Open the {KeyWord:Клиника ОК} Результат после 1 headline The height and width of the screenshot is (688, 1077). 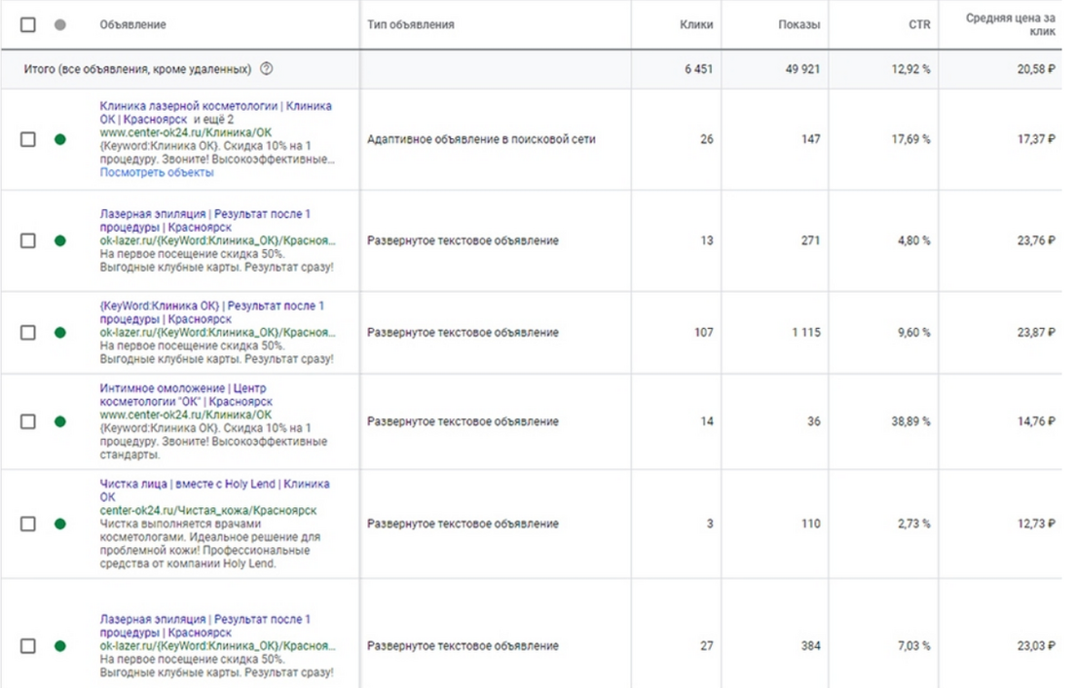coord(211,312)
